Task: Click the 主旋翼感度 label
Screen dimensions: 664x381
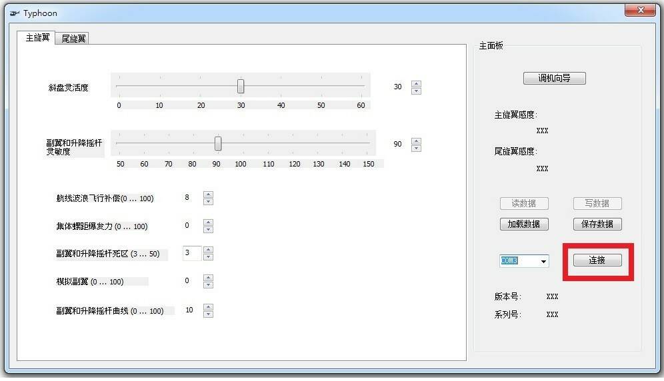Action: (515, 115)
